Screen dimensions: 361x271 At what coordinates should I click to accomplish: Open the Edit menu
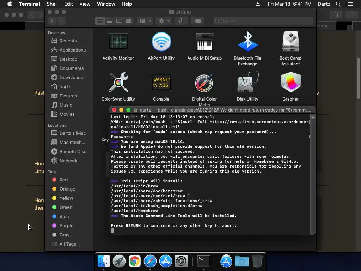tap(68, 4)
